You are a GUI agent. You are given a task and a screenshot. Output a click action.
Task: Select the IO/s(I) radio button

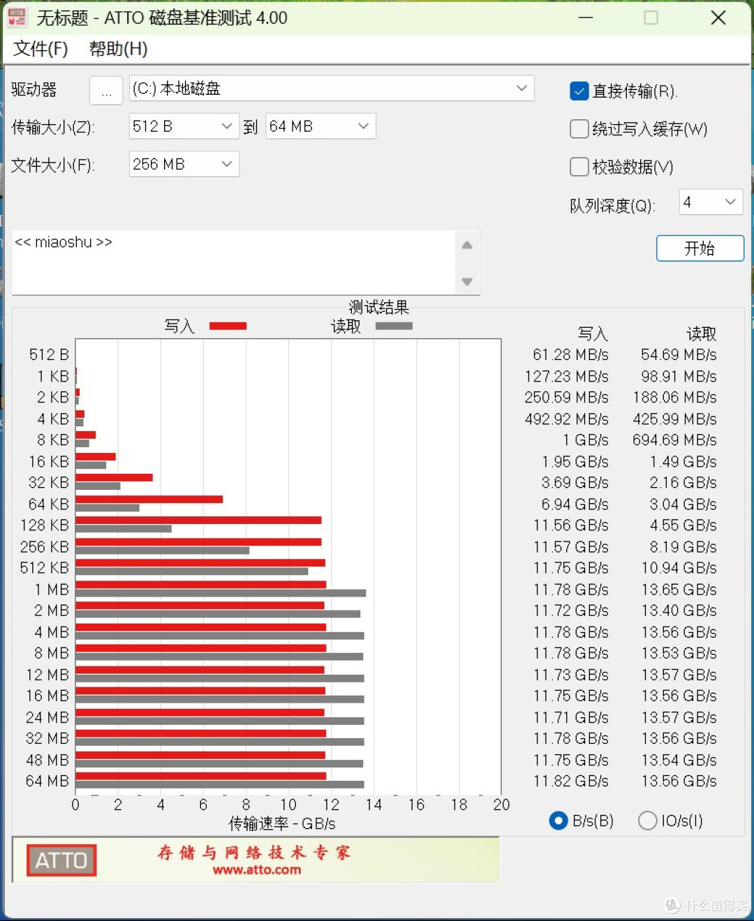click(647, 821)
